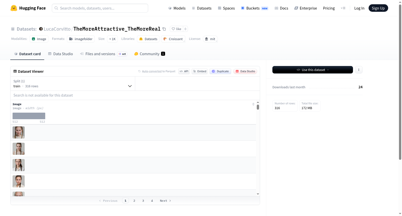Go to Models in top navigation
This screenshot has height=216, width=402.
tap(177, 8)
